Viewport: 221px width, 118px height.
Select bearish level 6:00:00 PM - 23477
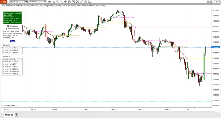12,59
